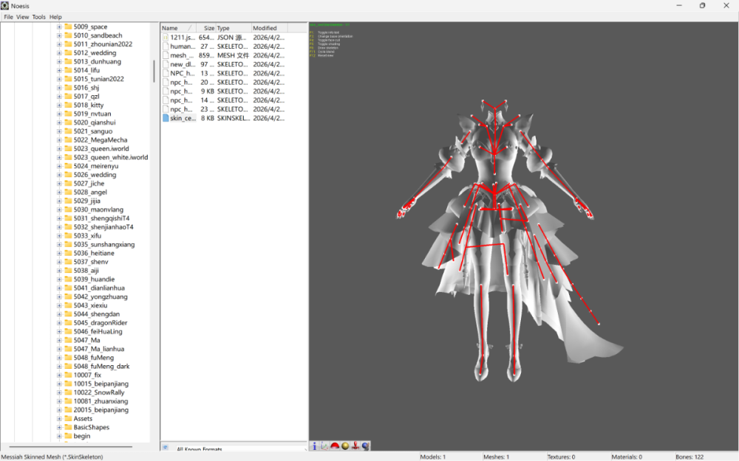Expand the 5022_MegaMecha folder node
Image resolution: width=739 pixels, height=461 pixels.
pos(59,139)
